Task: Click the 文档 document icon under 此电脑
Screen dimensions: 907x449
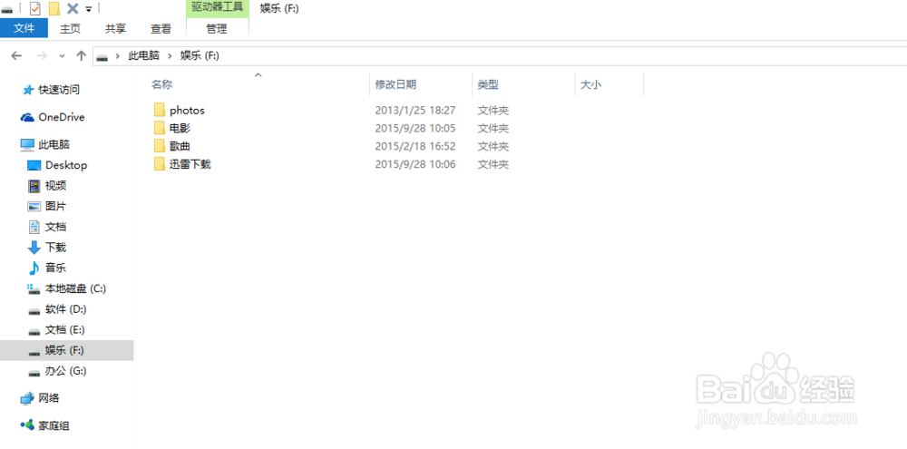Action: [x=34, y=227]
